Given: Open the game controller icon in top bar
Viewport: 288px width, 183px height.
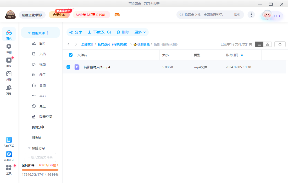Looking at the screenshot, I should point(117,15).
